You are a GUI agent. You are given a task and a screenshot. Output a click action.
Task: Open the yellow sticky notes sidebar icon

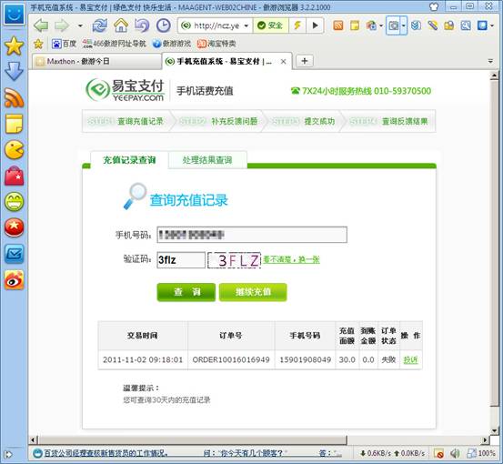[14, 124]
